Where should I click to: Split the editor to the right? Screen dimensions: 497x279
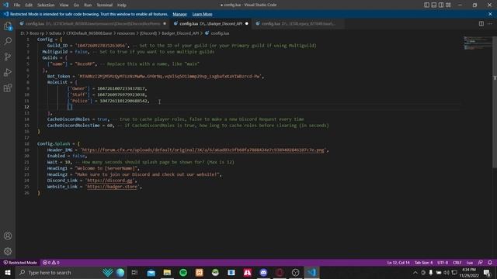click(x=481, y=23)
